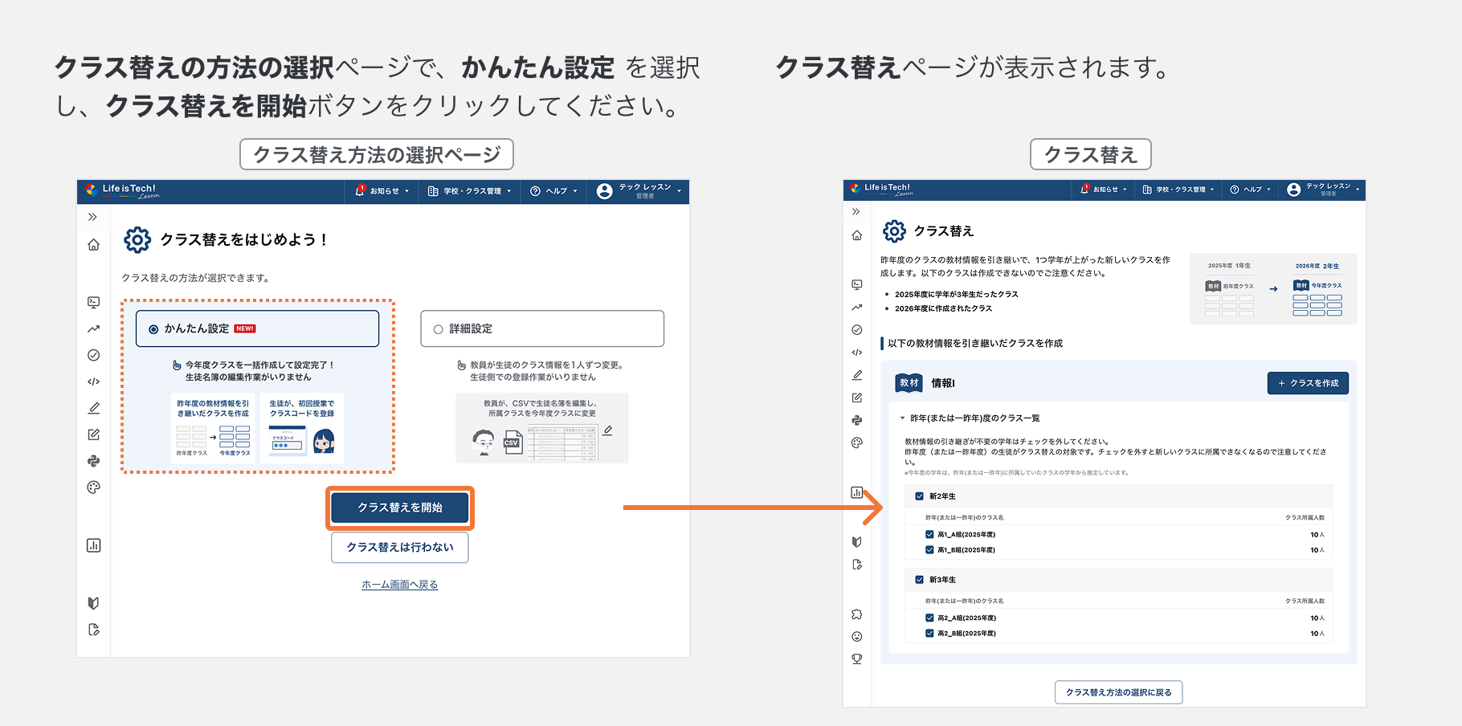Screen dimensions: 1462x726
Task: Click Life is Tech! logo in selection page header
Action: click(122, 191)
